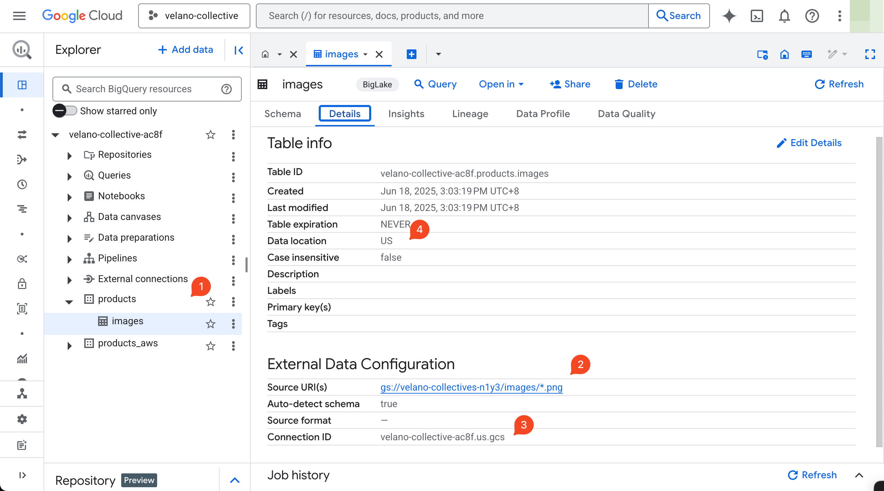Open Gemini AI sparkle icon
Viewport: 884px width, 491px height.
(729, 16)
